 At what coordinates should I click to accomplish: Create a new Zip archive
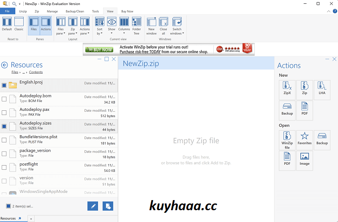click(305, 90)
